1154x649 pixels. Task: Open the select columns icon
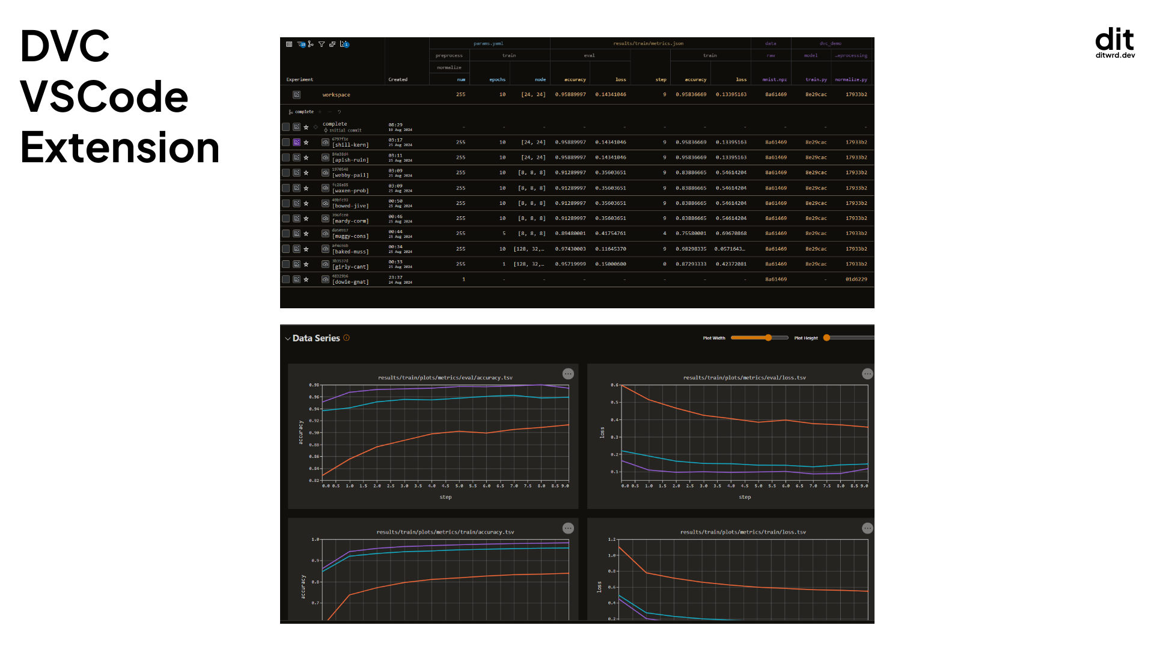[289, 44]
